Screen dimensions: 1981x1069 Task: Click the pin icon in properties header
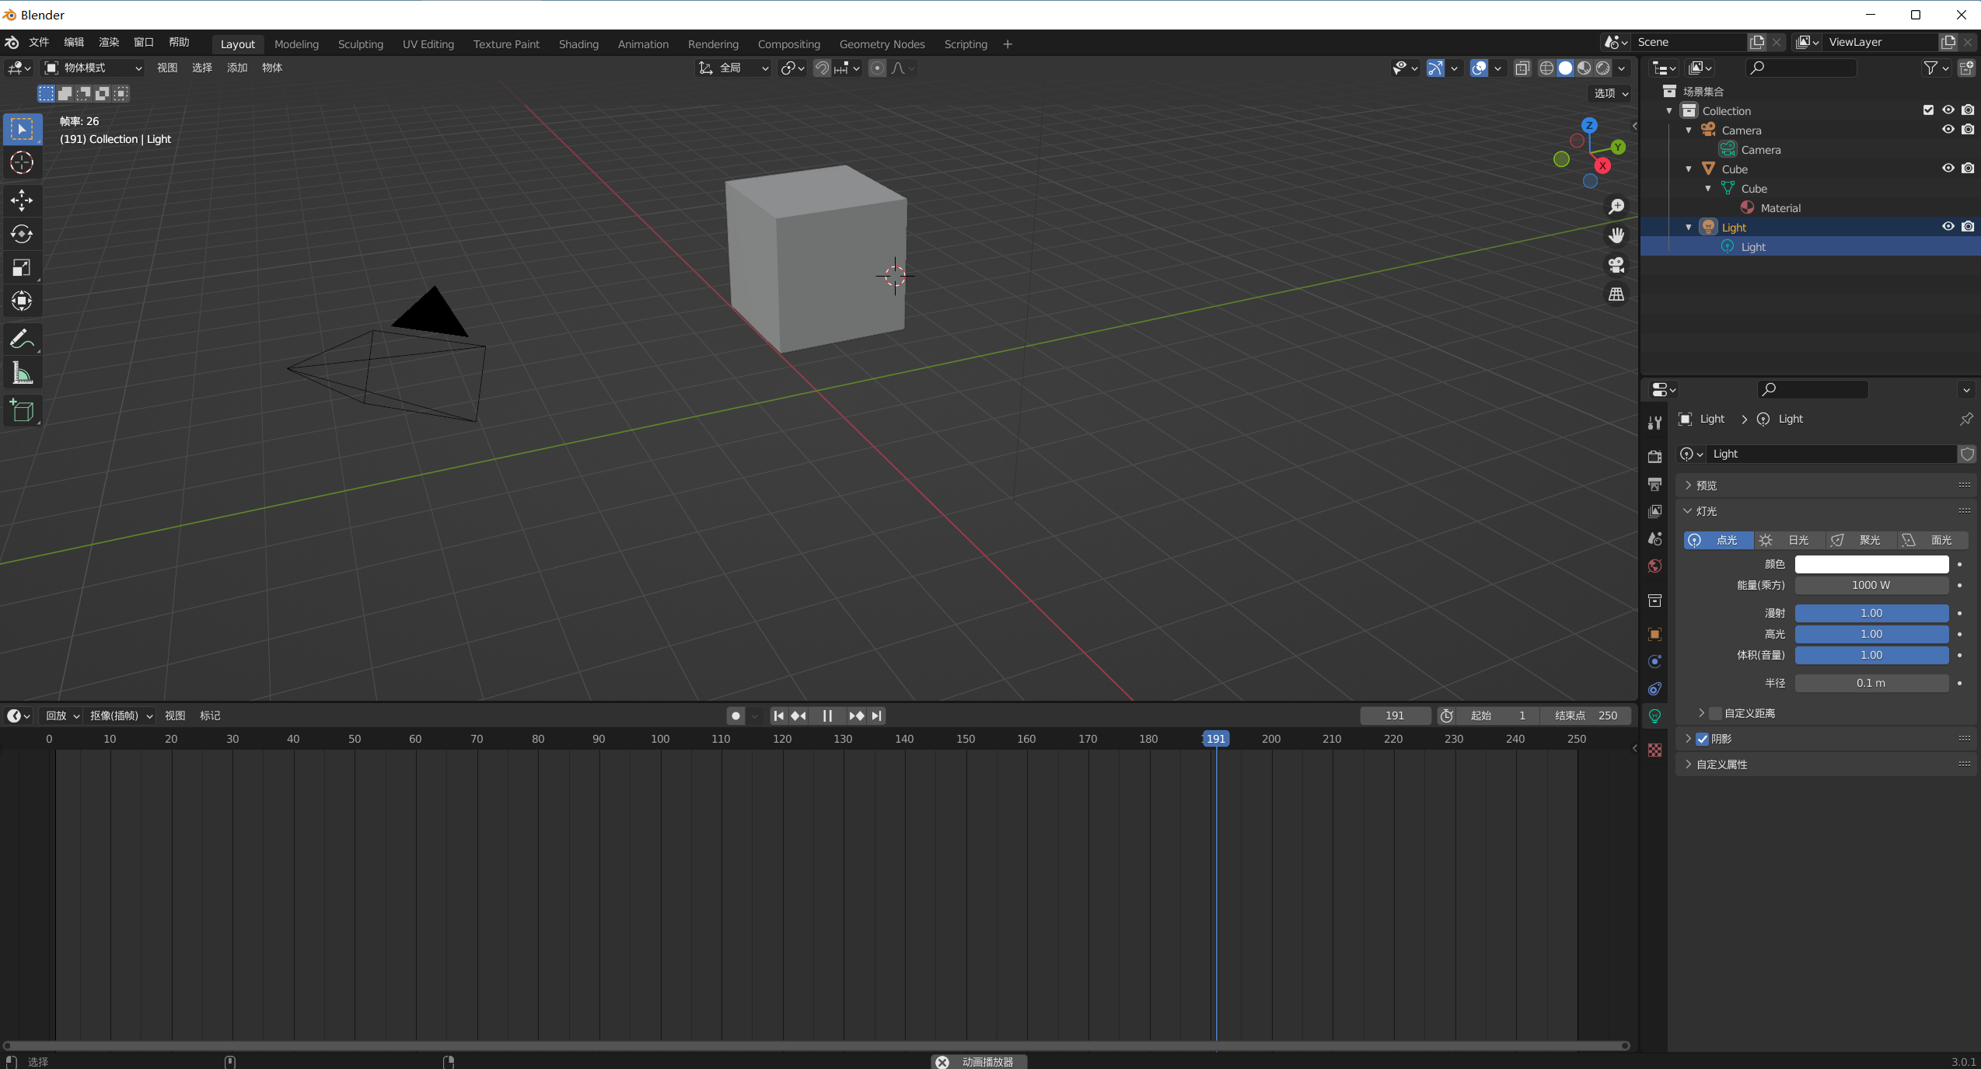[x=1965, y=419]
